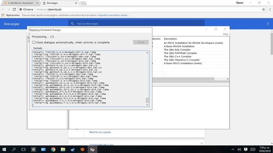The width and height of the screenshot is (273, 153).
Task: Open Task View on taskbar
Action: [23, 149]
